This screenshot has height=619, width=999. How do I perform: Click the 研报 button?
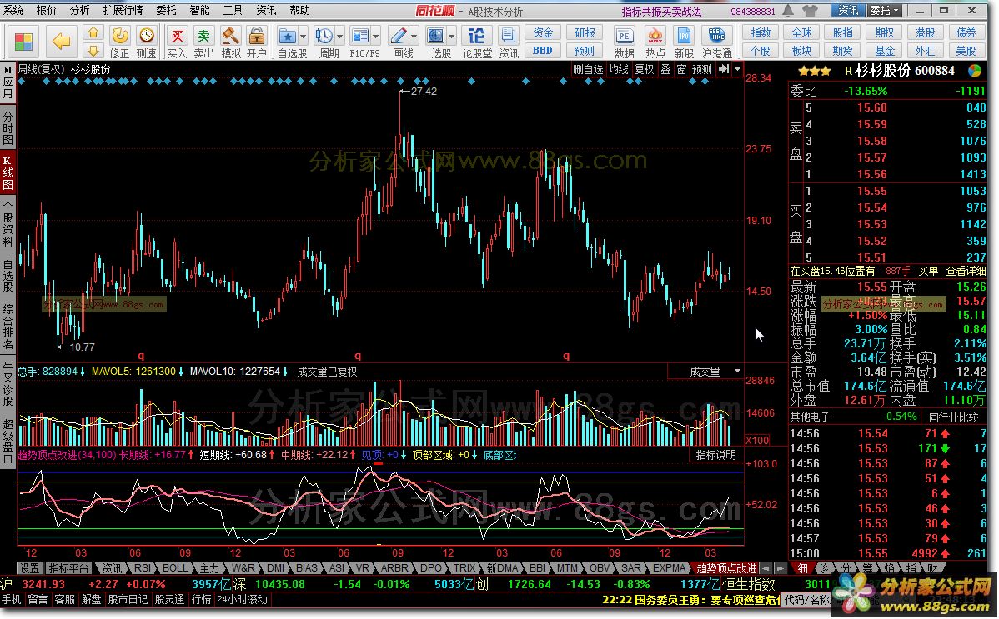(585, 32)
